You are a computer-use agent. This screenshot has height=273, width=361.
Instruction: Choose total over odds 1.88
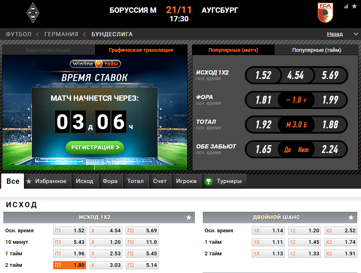pos(330,125)
